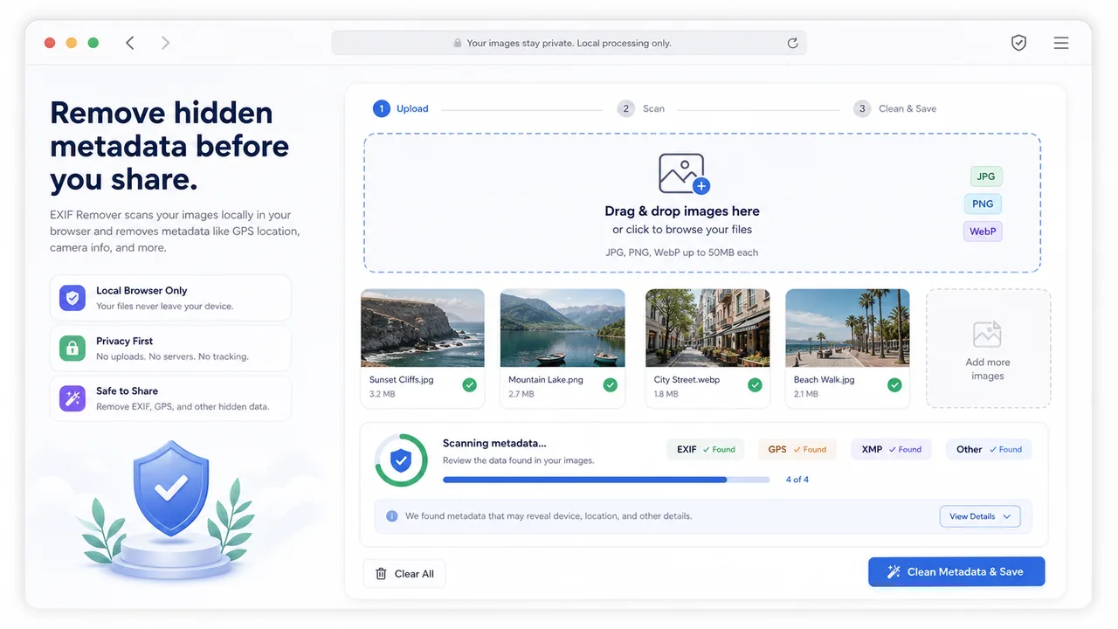
Task: Click the shield privacy icon in toolbar
Action: tap(1018, 43)
